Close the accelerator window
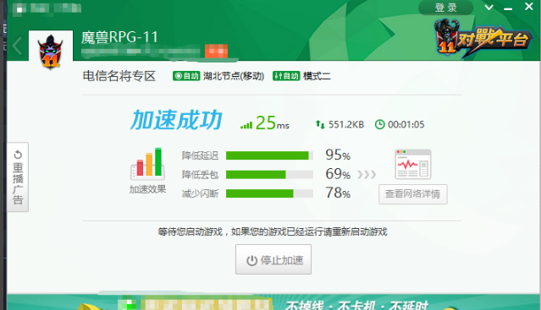541x310 pixels. point(529,6)
